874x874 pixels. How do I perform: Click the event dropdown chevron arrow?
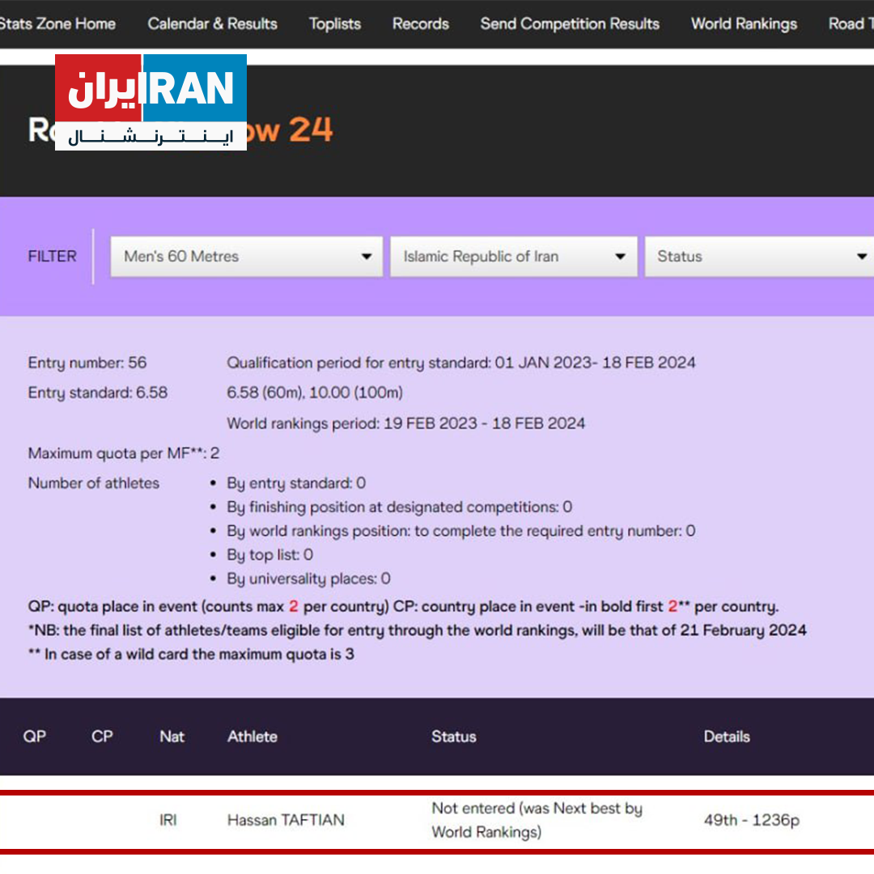coord(367,256)
